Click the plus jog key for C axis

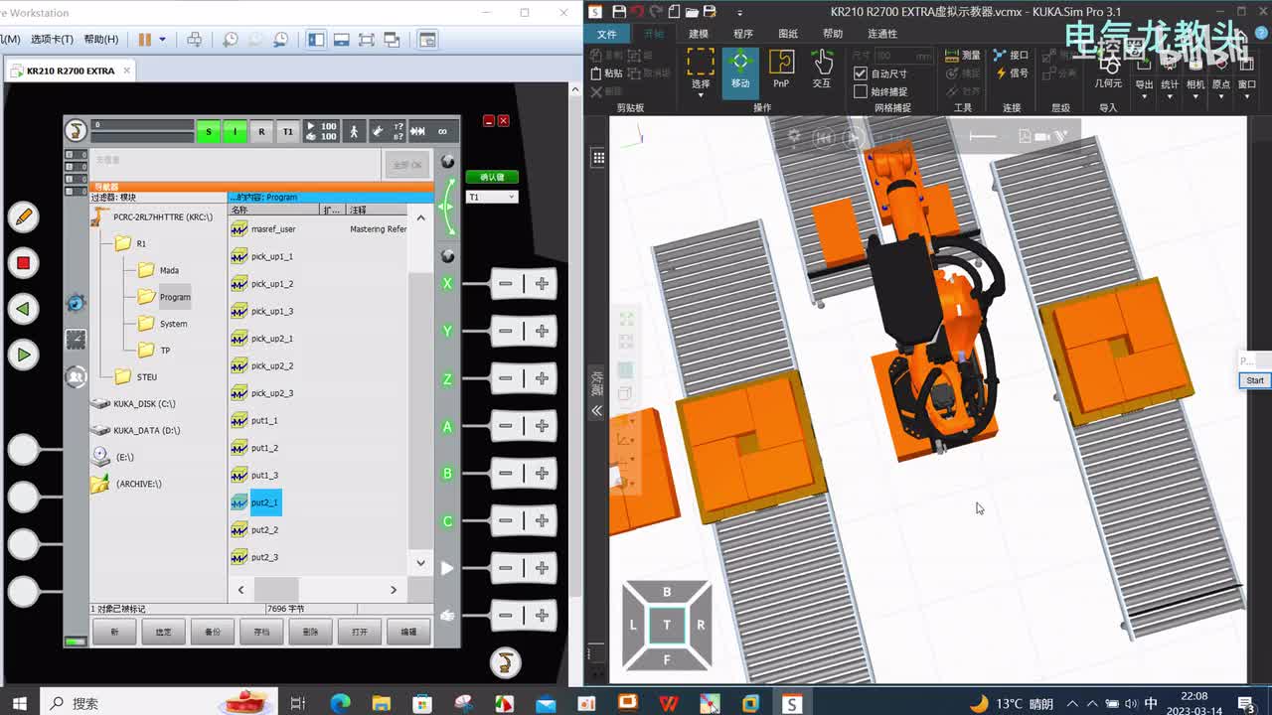(x=542, y=521)
